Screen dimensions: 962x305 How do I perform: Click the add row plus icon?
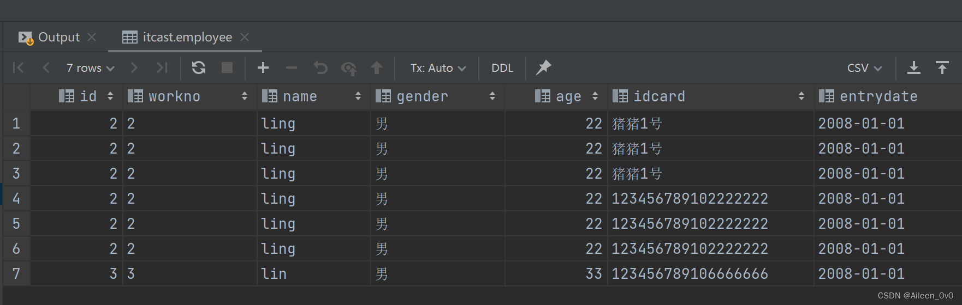point(263,68)
